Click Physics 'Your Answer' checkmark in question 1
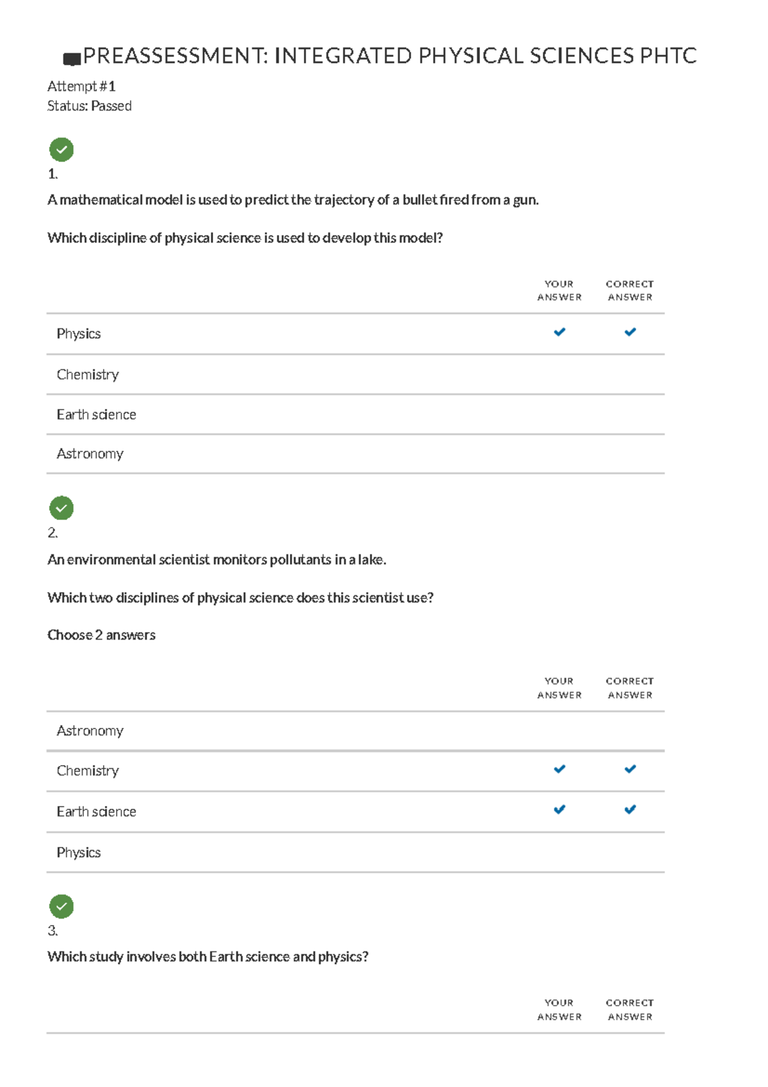 pos(559,332)
